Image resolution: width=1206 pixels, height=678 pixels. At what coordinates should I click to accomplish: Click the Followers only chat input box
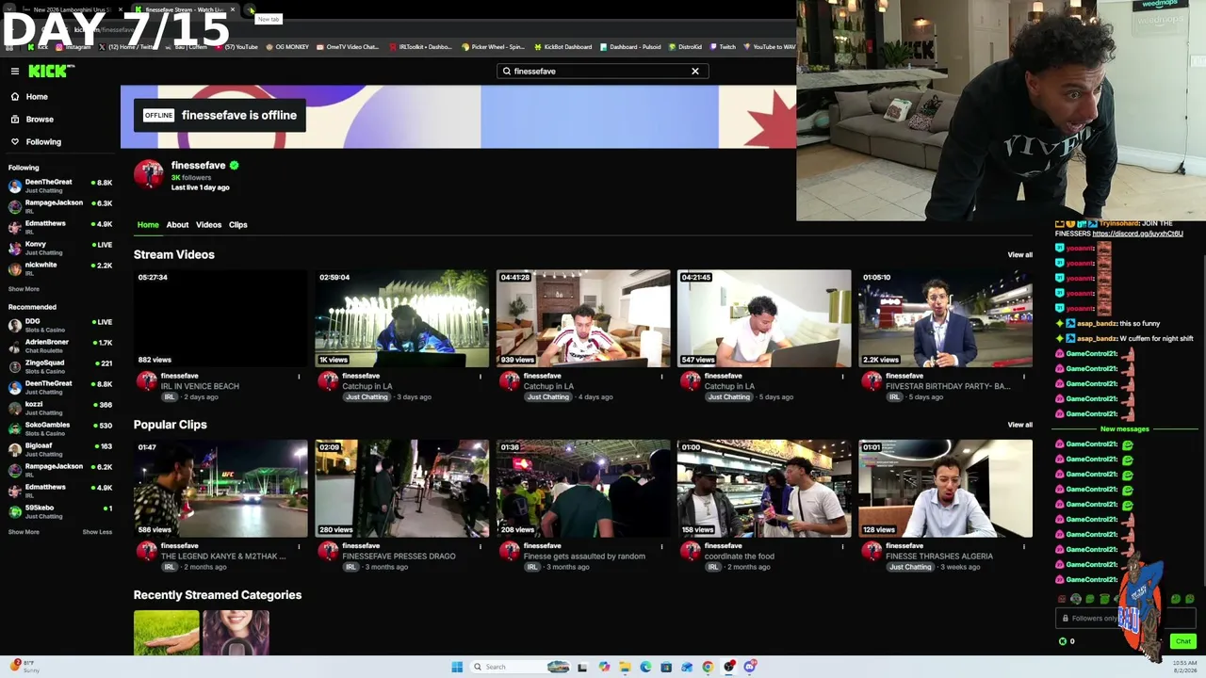1126,619
